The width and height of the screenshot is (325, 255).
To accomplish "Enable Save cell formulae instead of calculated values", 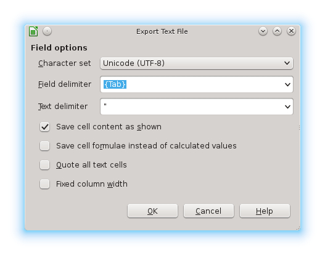I will pyautogui.click(x=45, y=146).
